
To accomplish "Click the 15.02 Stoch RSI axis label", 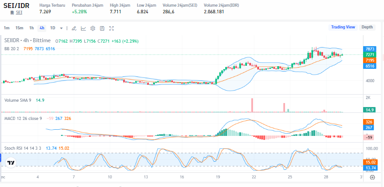I will [x=369, y=162].
